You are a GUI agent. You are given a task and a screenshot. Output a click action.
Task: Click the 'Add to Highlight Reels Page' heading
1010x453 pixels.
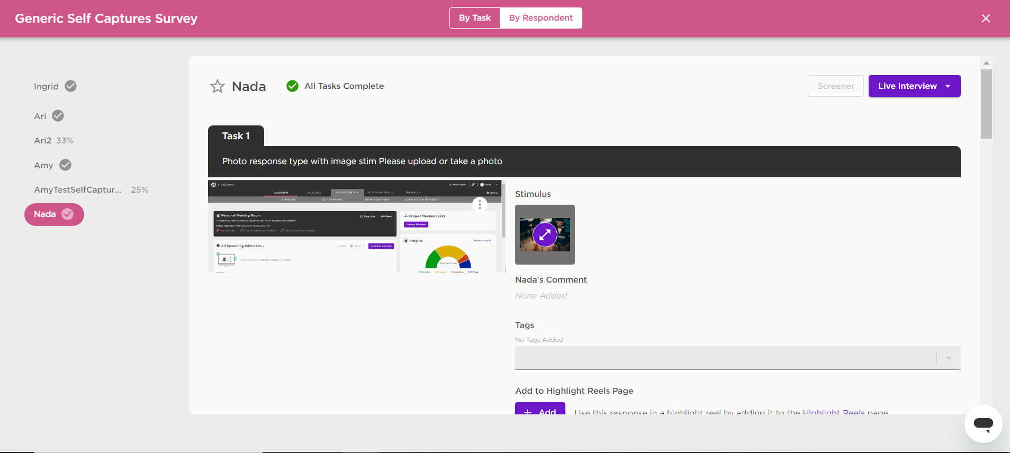click(x=574, y=391)
